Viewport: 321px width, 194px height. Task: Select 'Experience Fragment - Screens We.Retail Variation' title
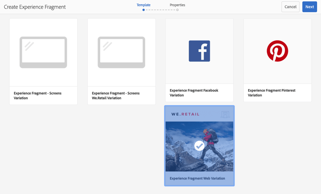[116, 96]
